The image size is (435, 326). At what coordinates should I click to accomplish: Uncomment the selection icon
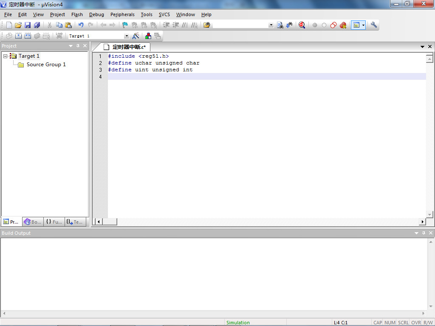194,25
